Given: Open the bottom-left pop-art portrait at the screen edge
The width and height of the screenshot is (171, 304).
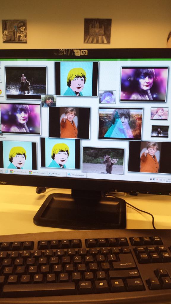Looking at the screenshot, I should tap(18, 155).
